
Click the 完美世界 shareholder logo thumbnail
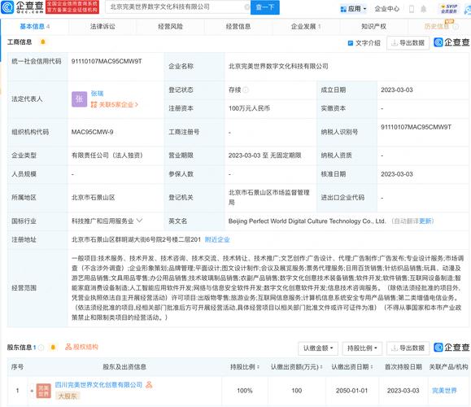point(44,391)
